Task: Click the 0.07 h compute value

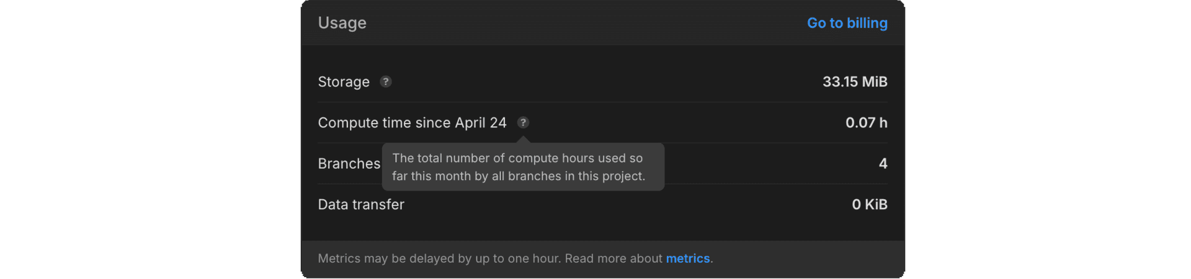Action: [x=866, y=122]
